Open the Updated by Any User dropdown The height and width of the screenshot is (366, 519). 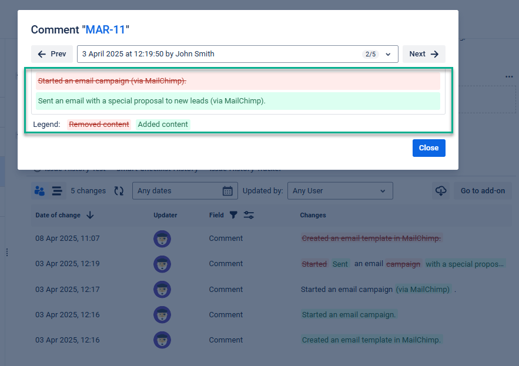tap(340, 190)
